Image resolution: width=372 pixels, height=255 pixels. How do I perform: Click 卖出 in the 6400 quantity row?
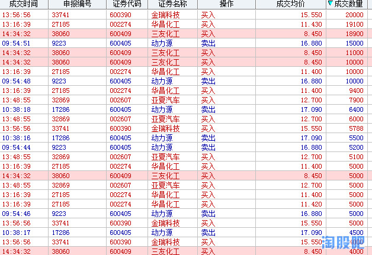tap(208, 109)
